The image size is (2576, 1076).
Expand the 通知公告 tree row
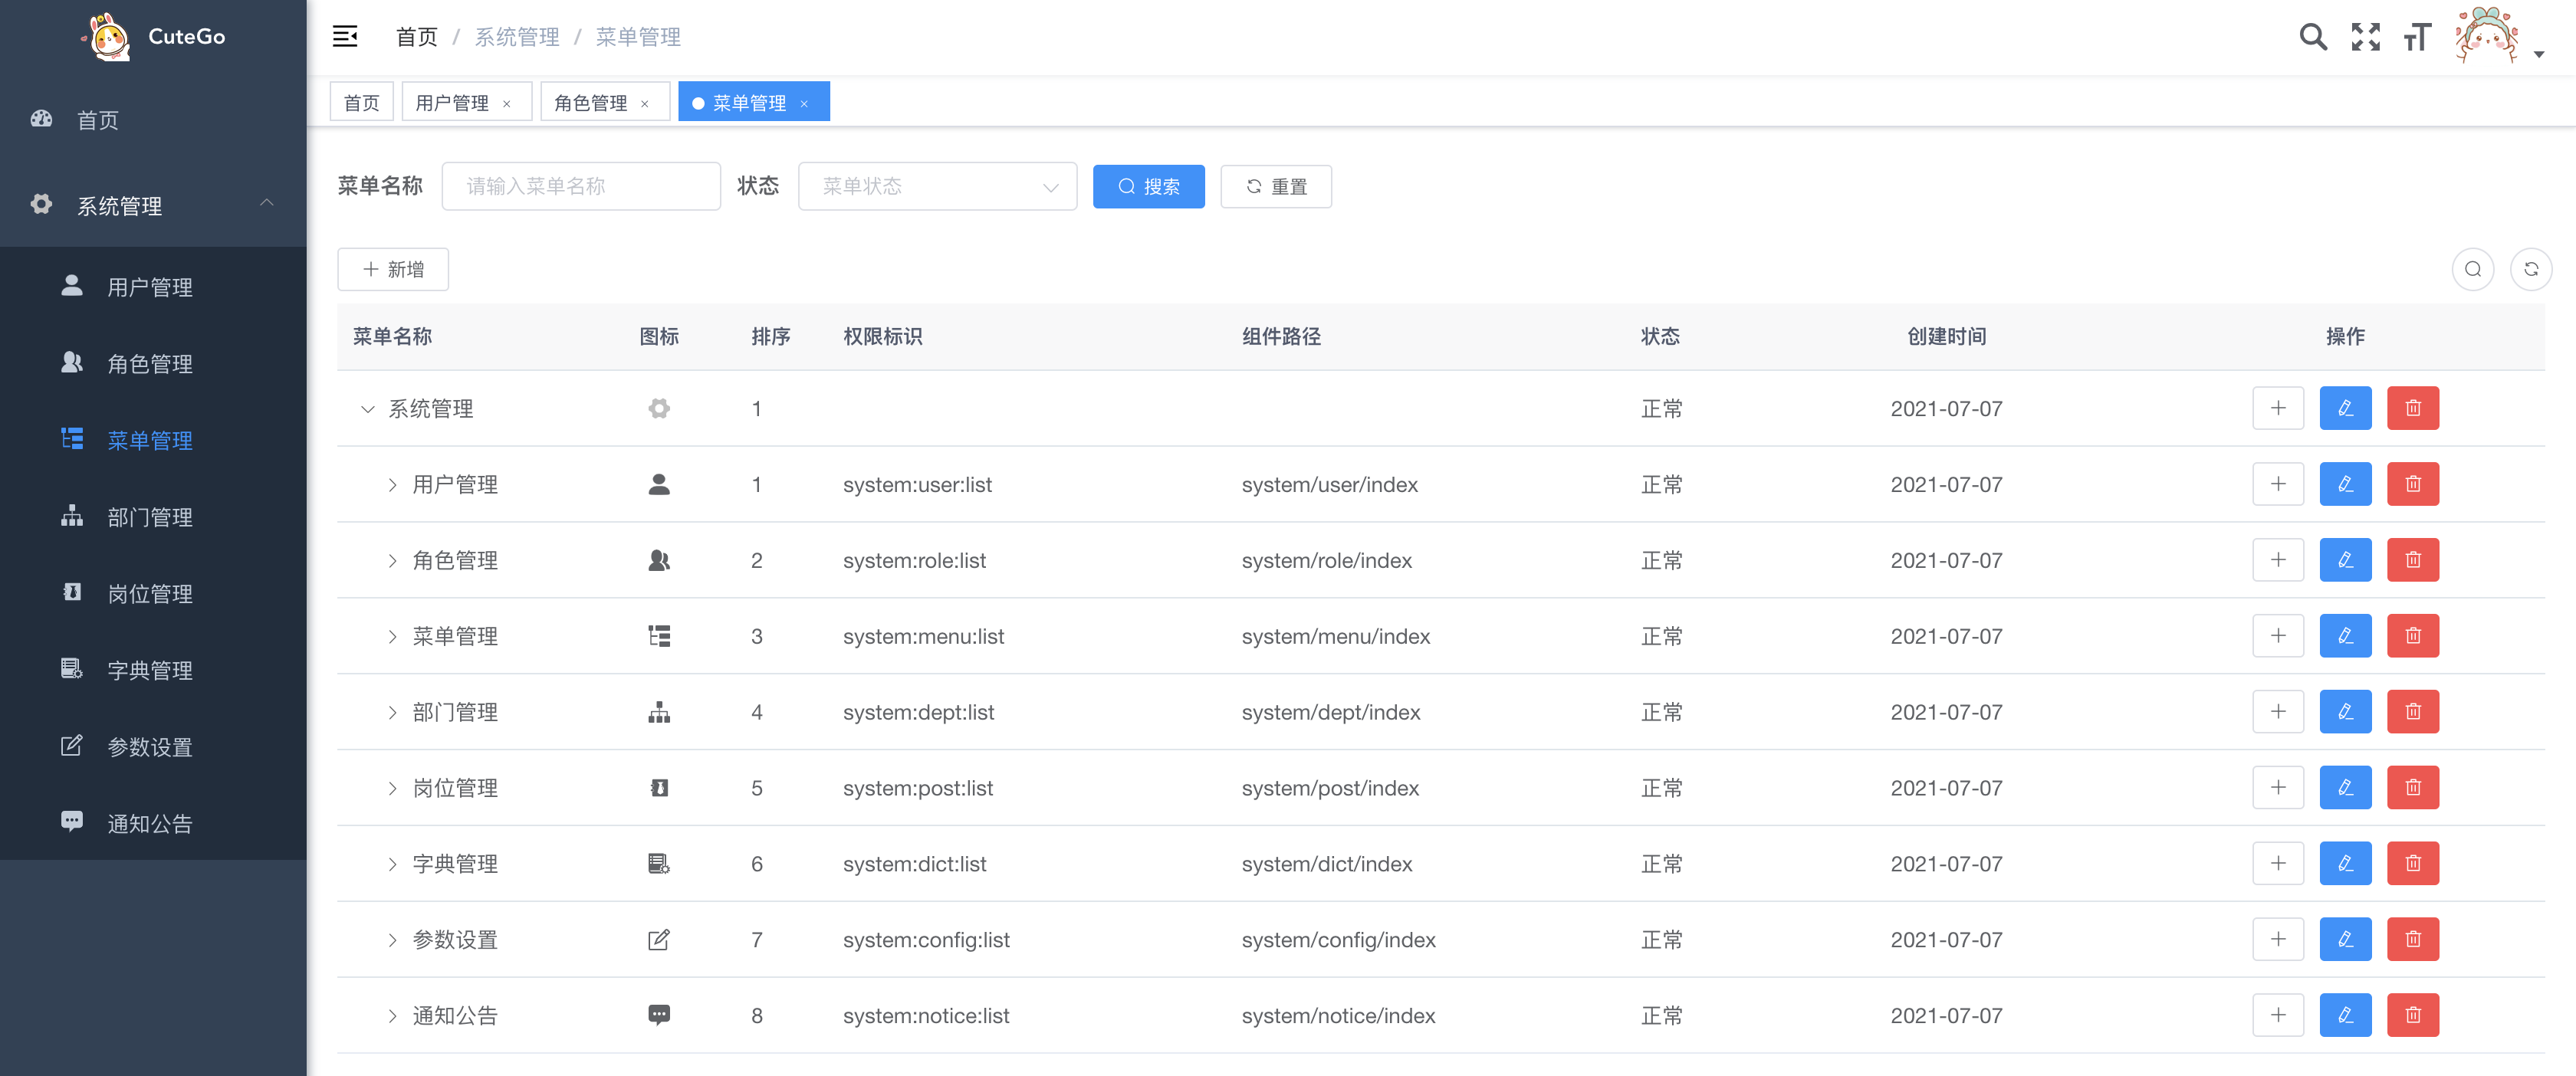[x=392, y=1017]
